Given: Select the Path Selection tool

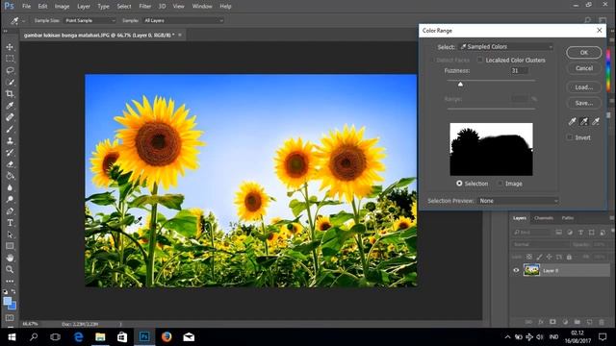Looking at the screenshot, I should point(10,235).
